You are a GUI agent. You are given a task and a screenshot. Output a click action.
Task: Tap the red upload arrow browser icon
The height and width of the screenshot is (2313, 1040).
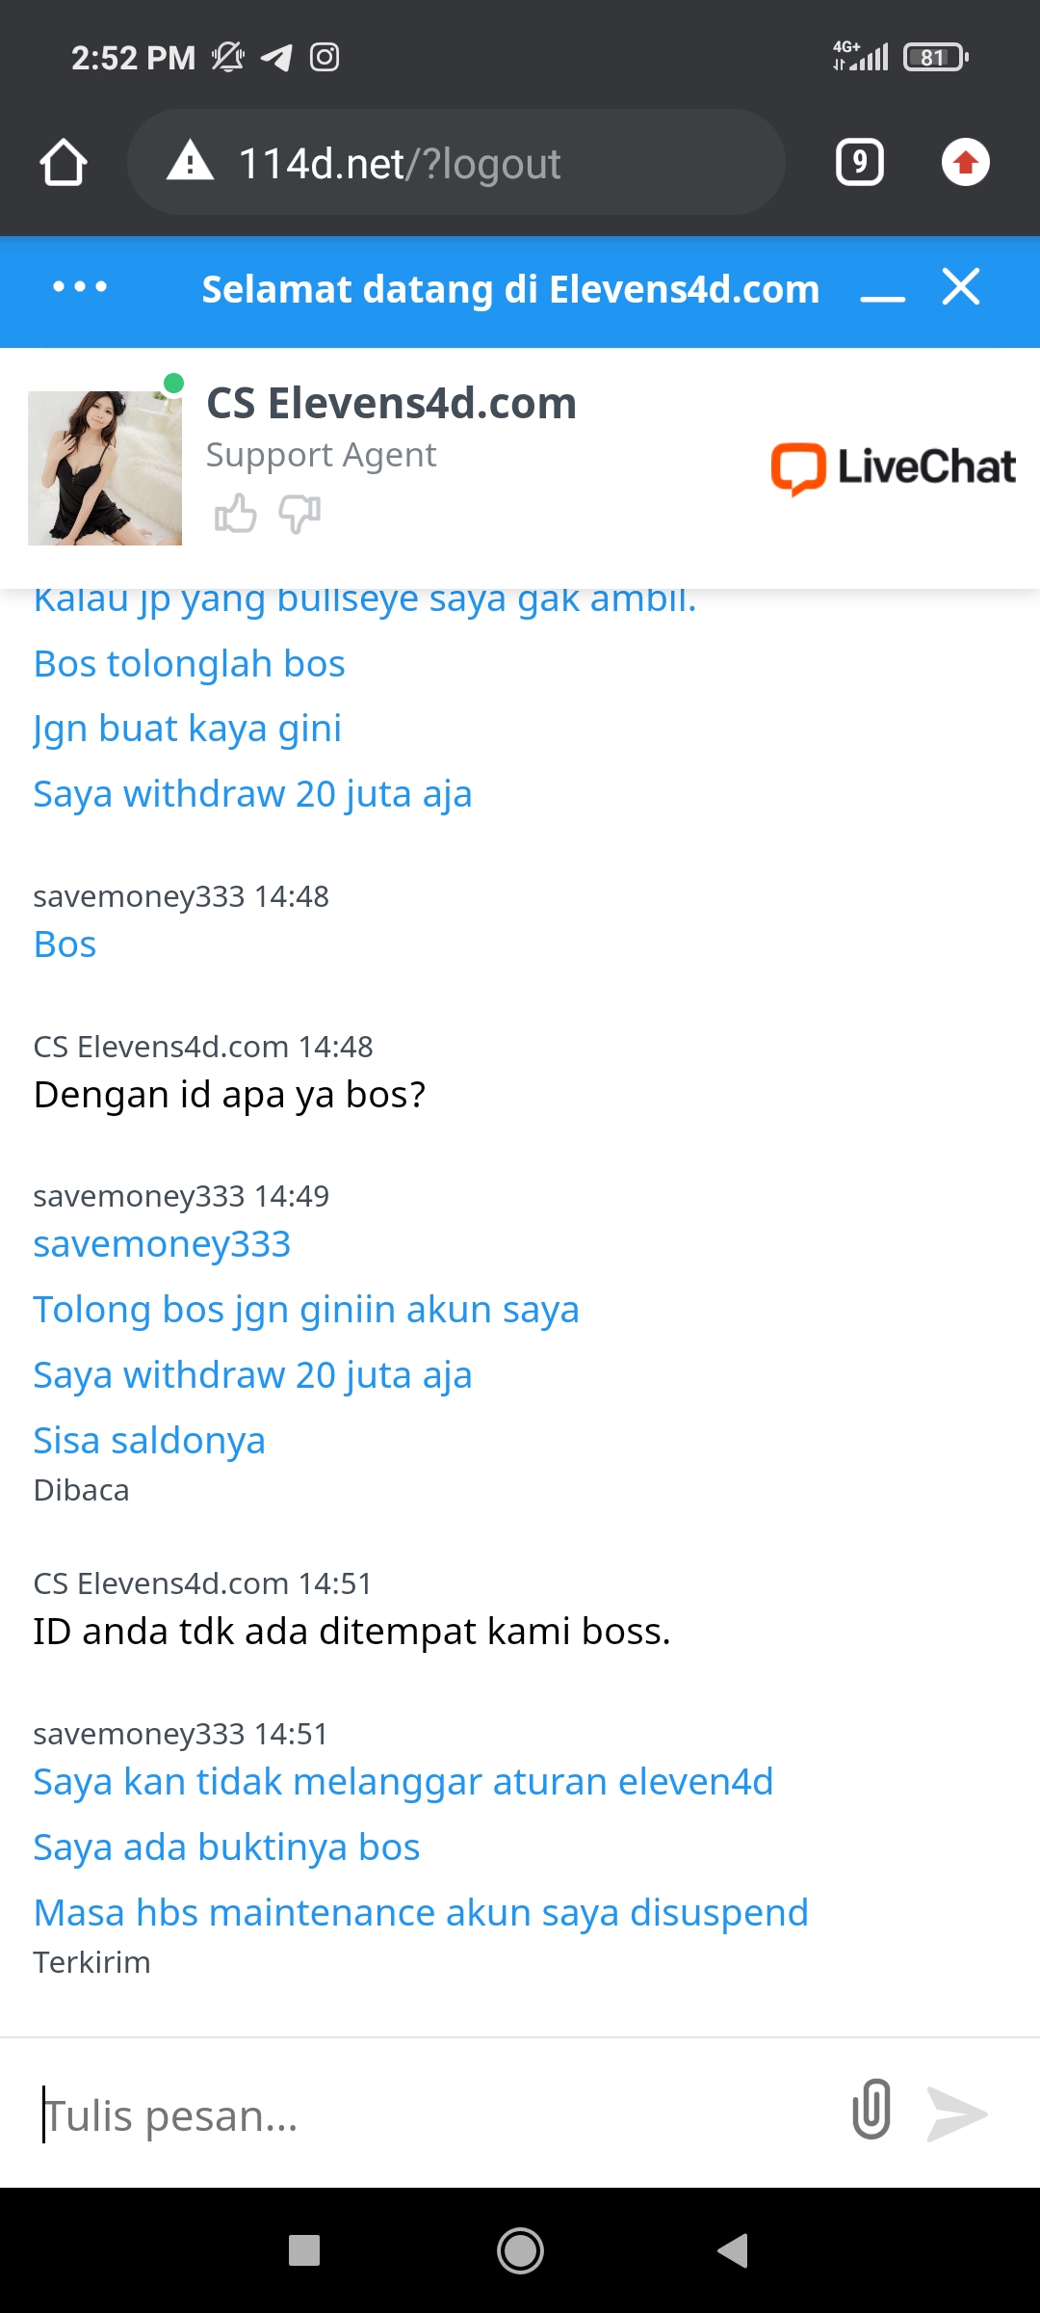tap(965, 163)
